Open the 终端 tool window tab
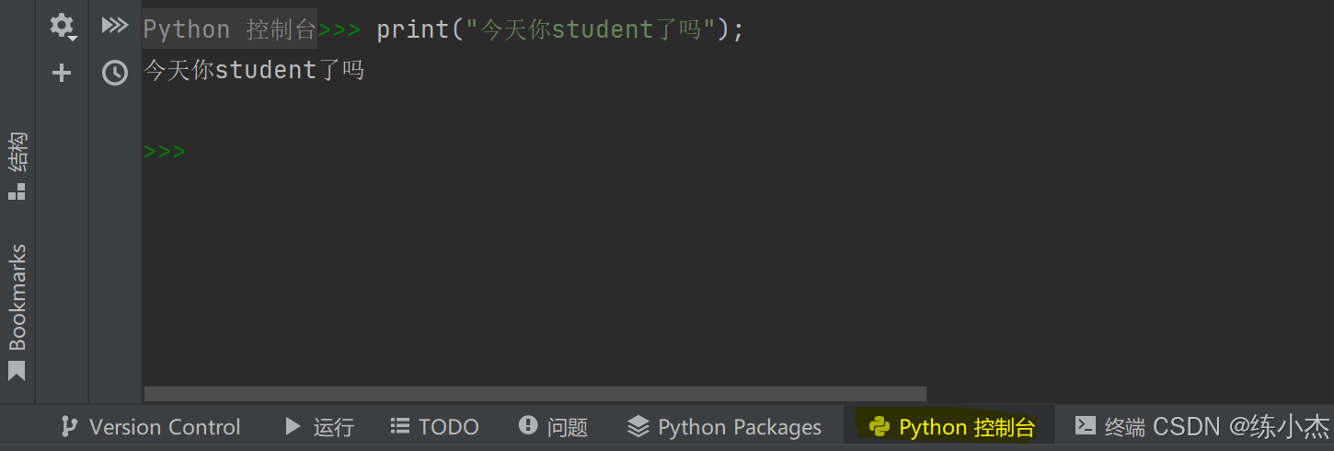The width and height of the screenshot is (1334, 451). tap(1111, 427)
